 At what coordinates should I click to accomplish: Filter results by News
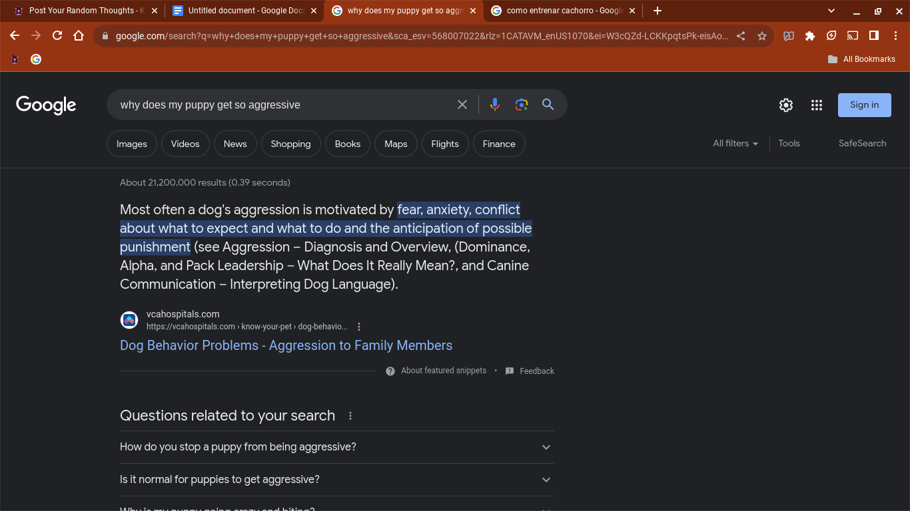pyautogui.click(x=235, y=144)
